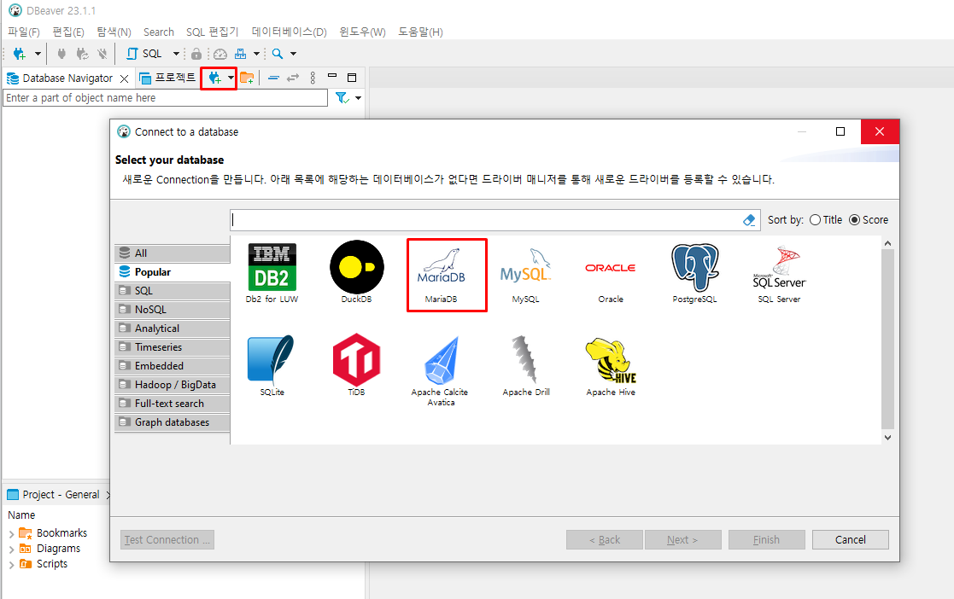Open the 도움말(H) menu

(x=420, y=32)
